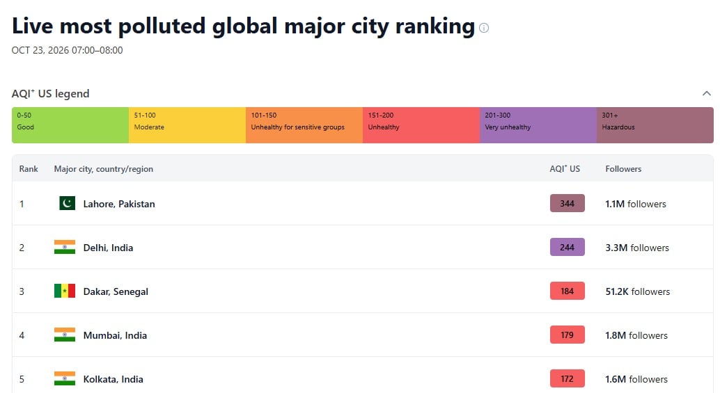Click the maroon 301+ Hazardous legend swatch
Screen dimensions: 720x393
[x=655, y=125]
